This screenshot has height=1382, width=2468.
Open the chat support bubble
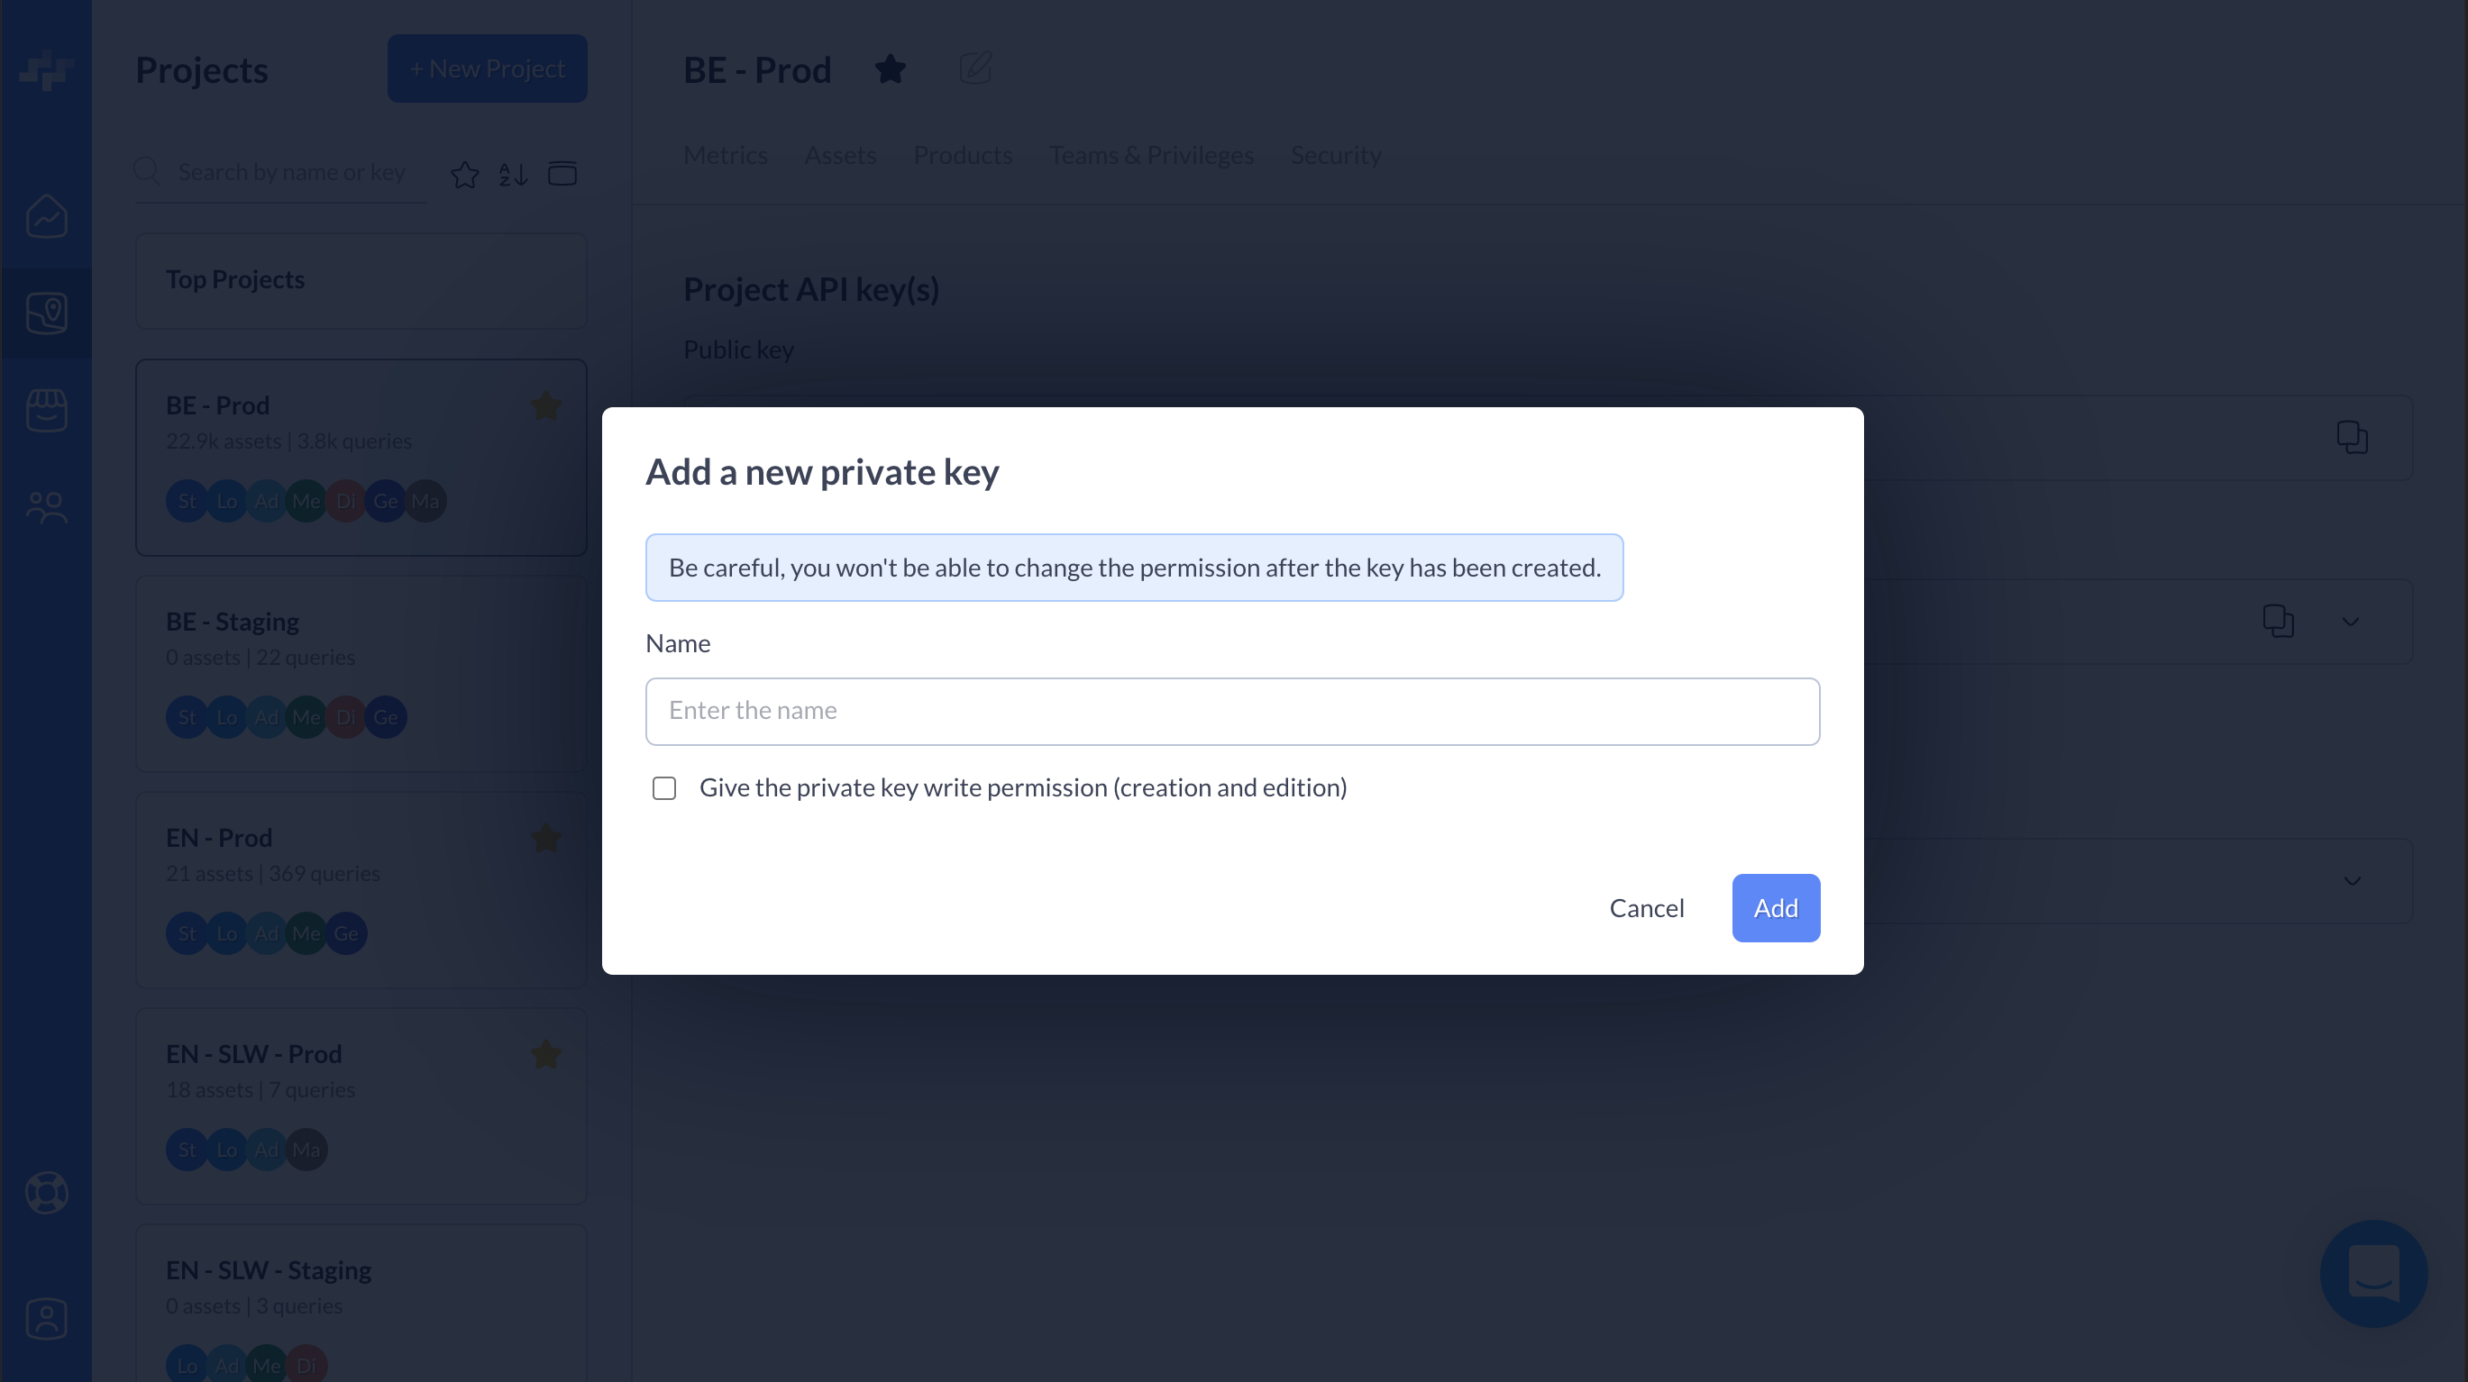tap(2373, 1274)
